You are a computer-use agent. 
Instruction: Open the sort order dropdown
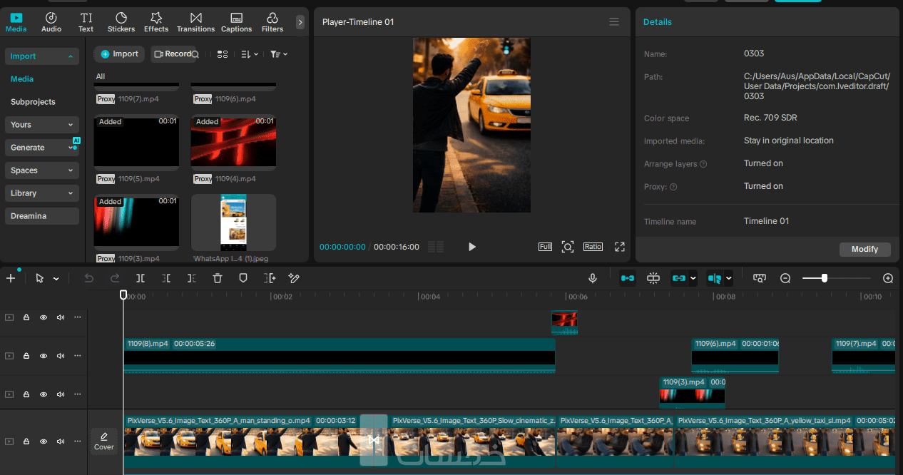[x=250, y=54]
